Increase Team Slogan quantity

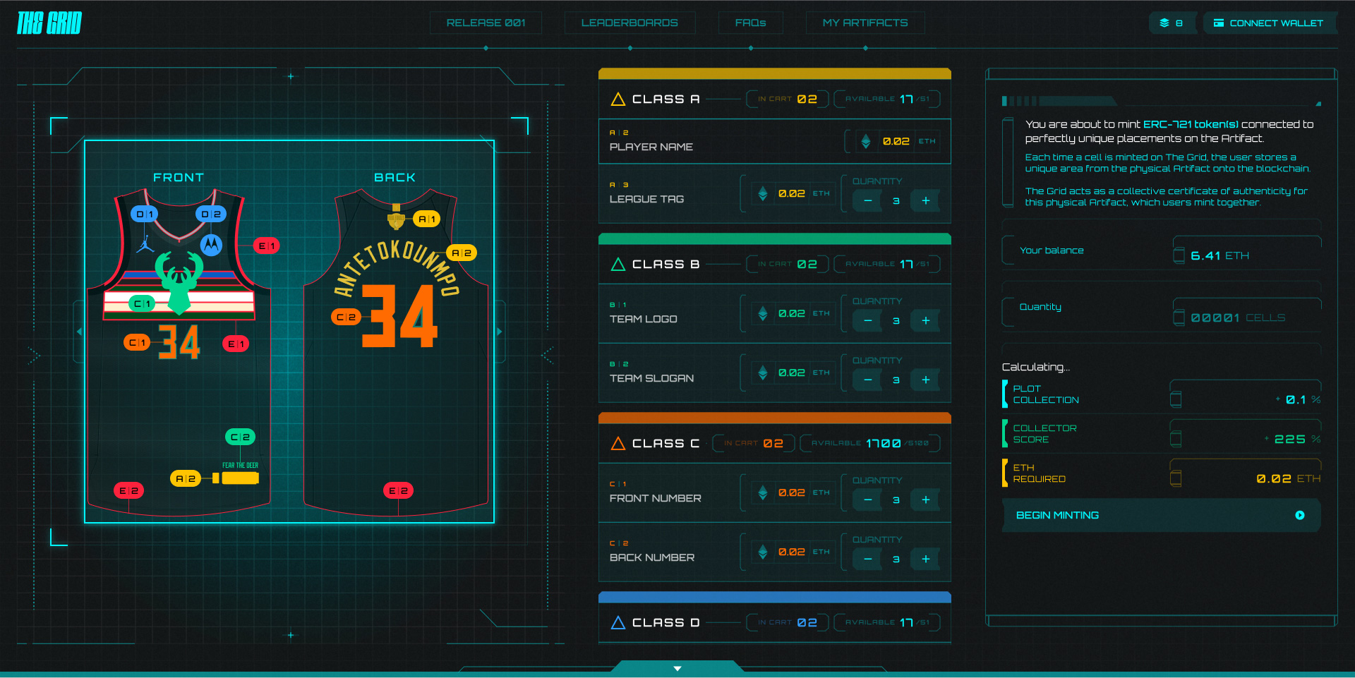pyautogui.click(x=926, y=380)
